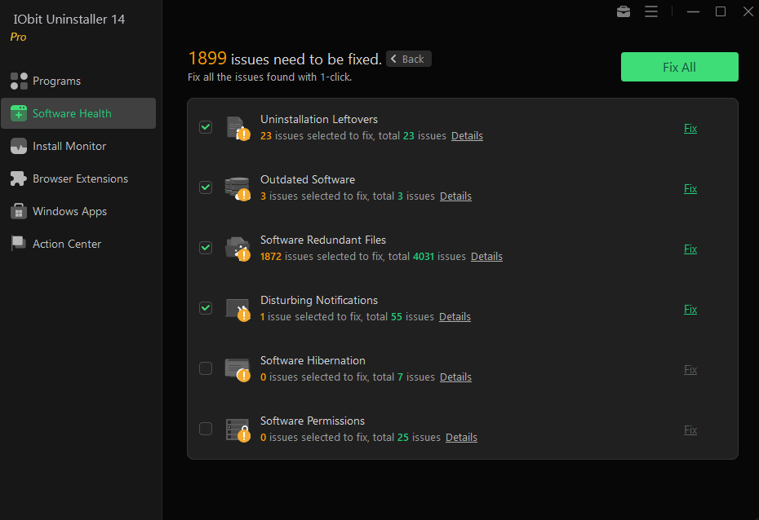The height and width of the screenshot is (520, 759).
Task: Click the Programs sidebar icon
Action: [19, 81]
